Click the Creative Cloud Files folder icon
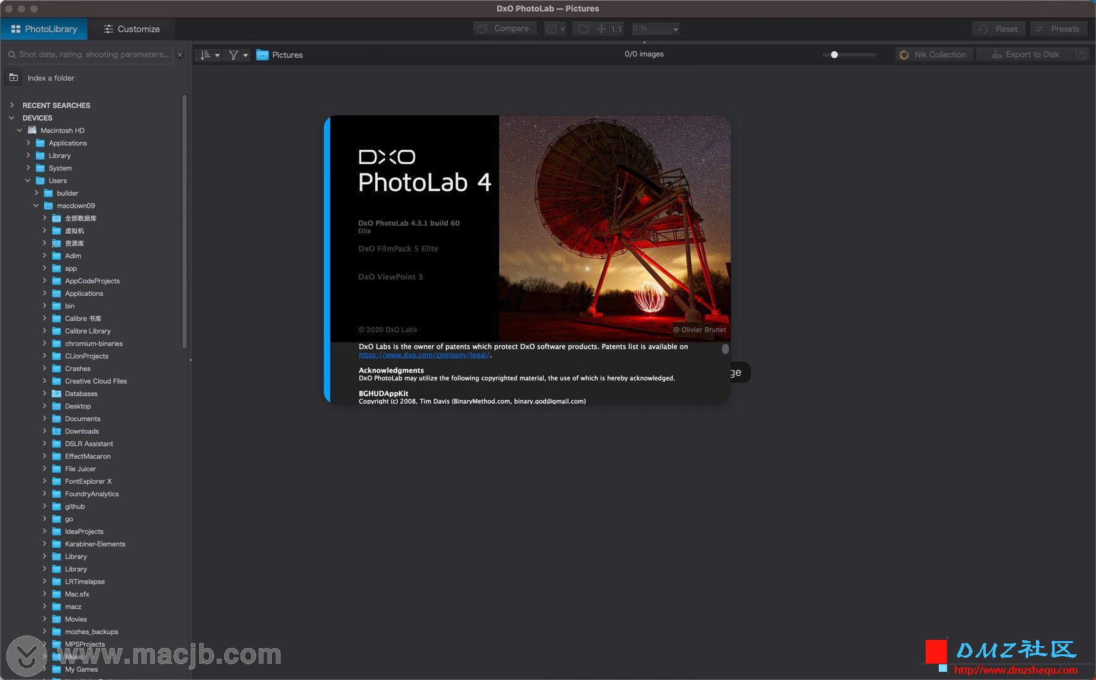Screen dimensions: 1096x680 [x=56, y=381]
